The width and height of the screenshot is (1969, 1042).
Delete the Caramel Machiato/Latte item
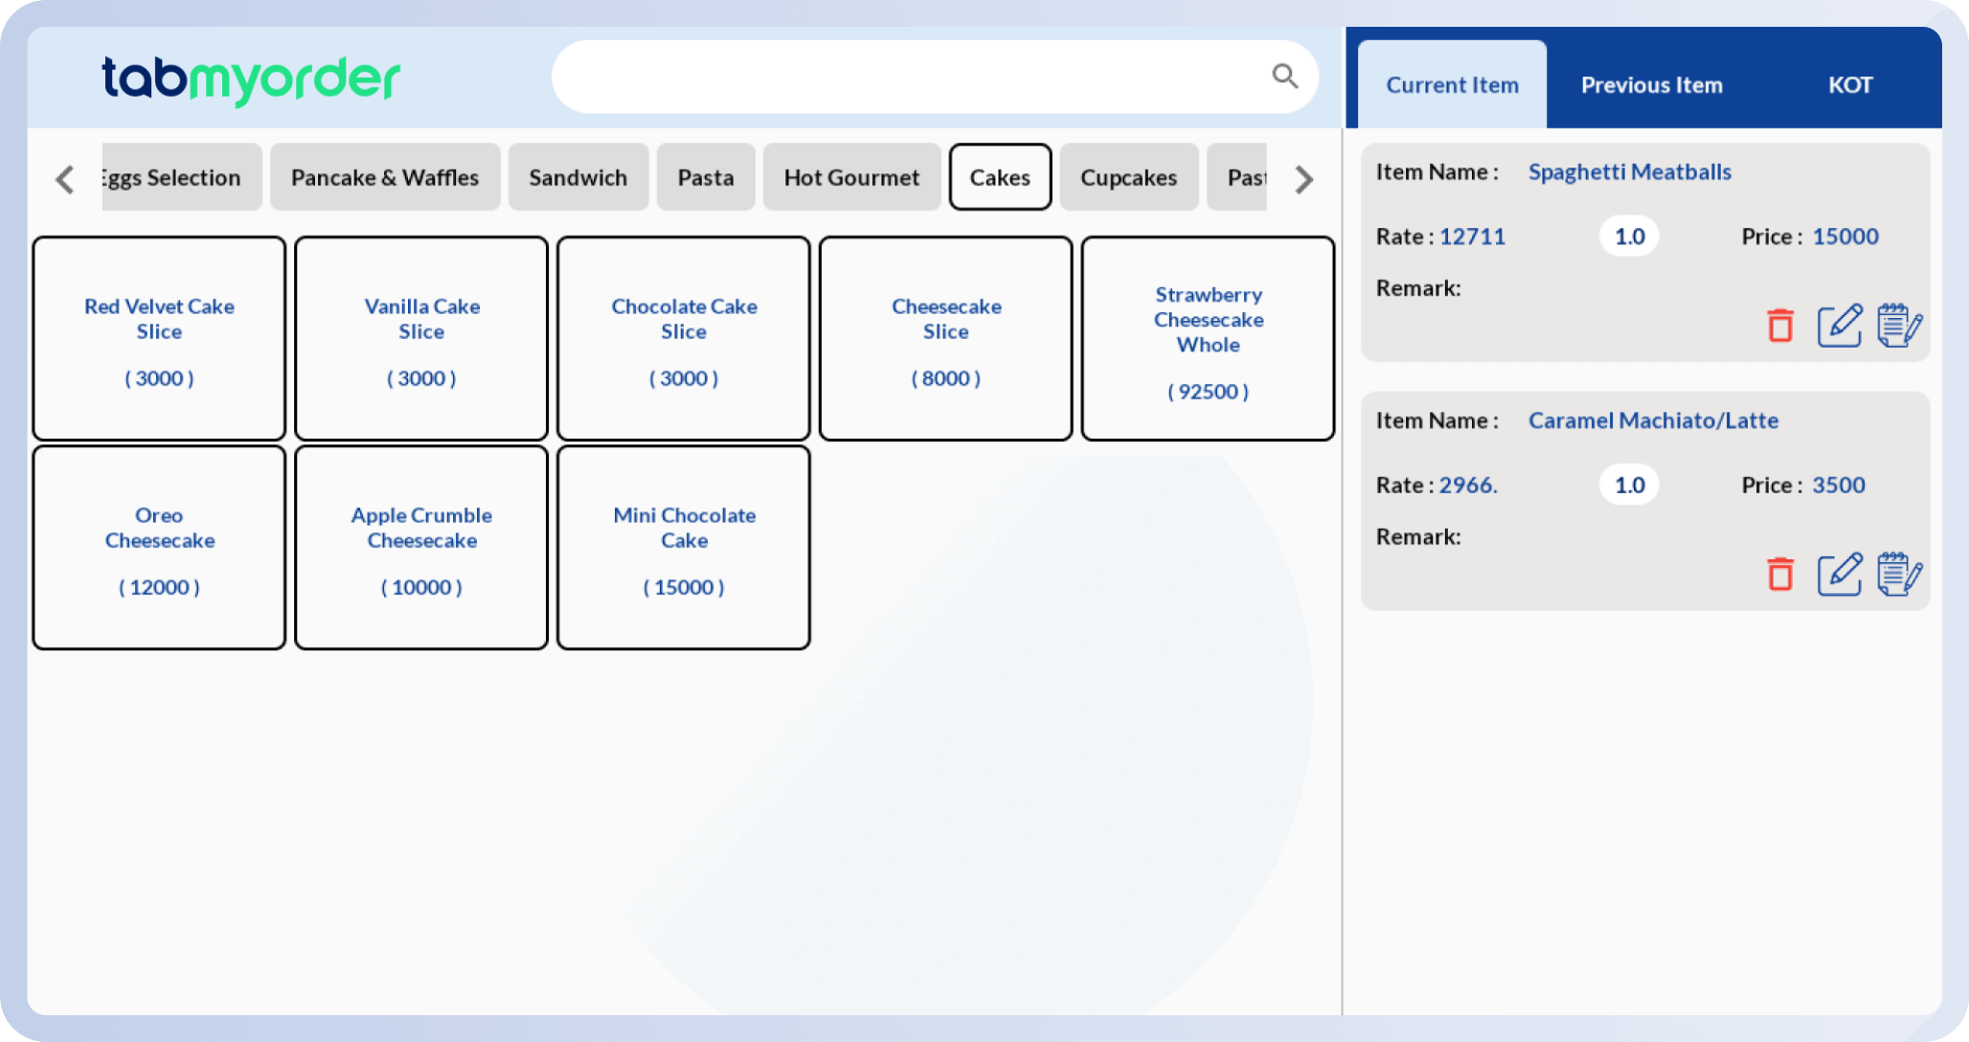click(x=1779, y=575)
